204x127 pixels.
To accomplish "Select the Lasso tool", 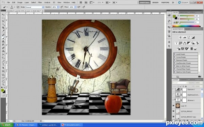I will tap(3, 21).
